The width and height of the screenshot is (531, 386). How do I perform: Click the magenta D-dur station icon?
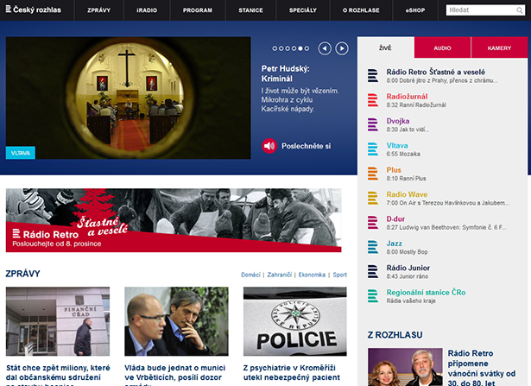[x=373, y=223]
